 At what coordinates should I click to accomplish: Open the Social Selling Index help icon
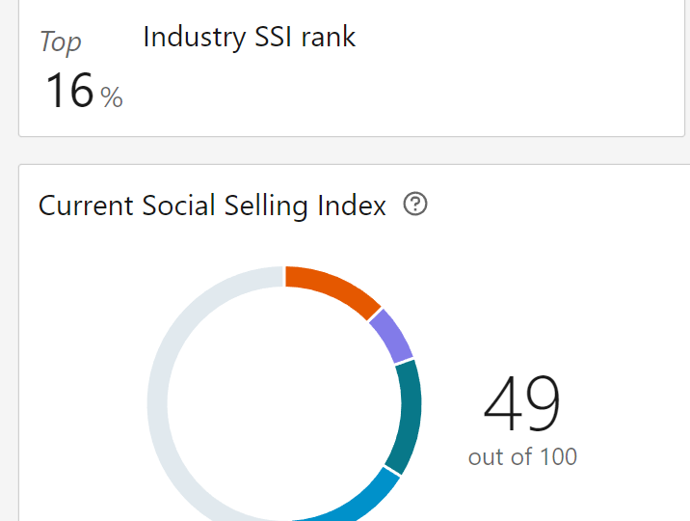415,204
